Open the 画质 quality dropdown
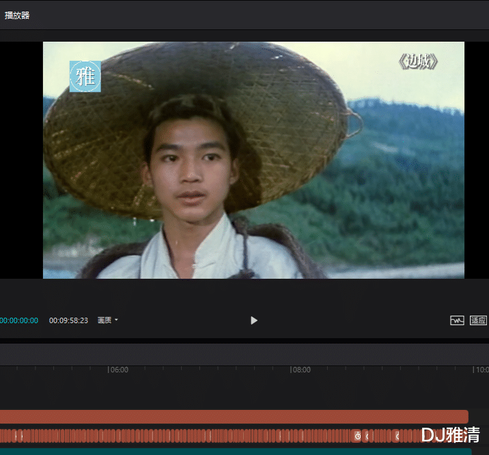 coord(108,320)
